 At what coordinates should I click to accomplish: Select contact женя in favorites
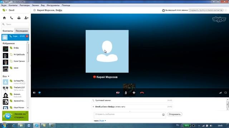click(14, 69)
